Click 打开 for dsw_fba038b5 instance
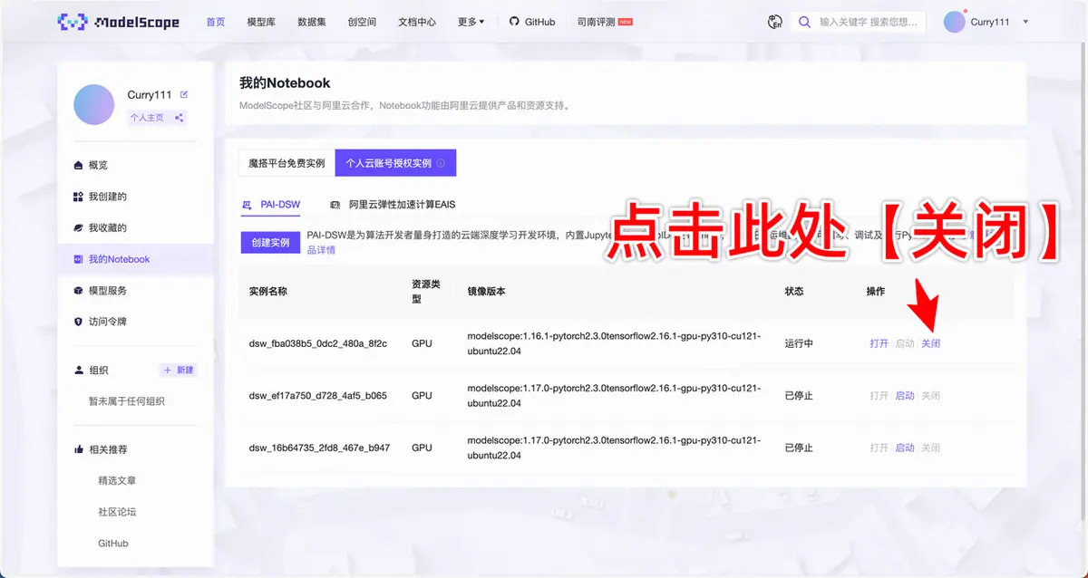 tap(879, 344)
